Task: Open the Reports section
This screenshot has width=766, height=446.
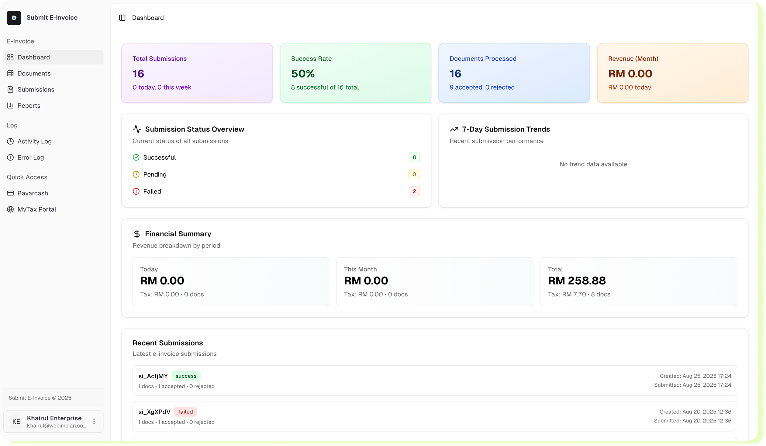Action: pyautogui.click(x=29, y=105)
